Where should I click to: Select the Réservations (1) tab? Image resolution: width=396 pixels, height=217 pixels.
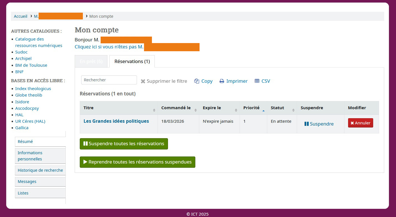pos(132,61)
